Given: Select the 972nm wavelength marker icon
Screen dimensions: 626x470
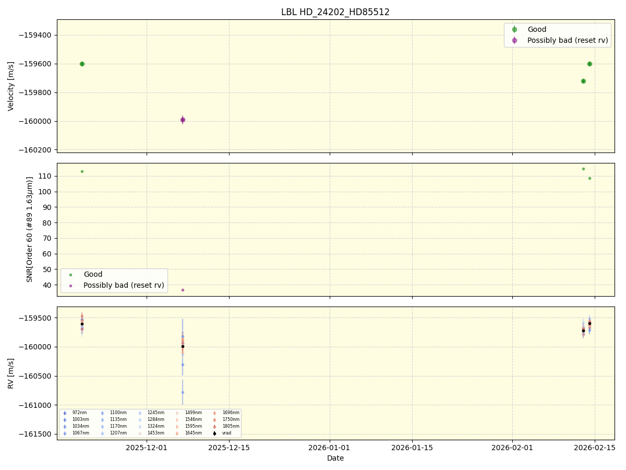Looking at the screenshot, I should pyautogui.click(x=65, y=413).
